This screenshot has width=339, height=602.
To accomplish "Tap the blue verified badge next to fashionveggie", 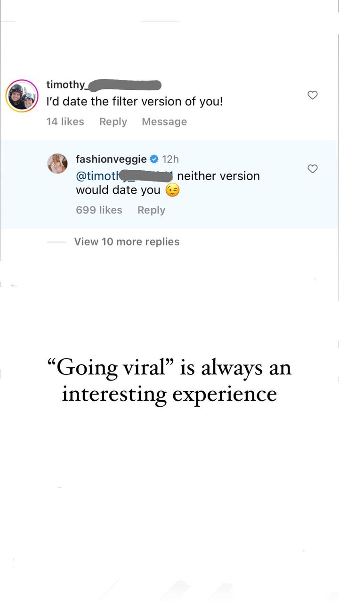I will 153,159.
